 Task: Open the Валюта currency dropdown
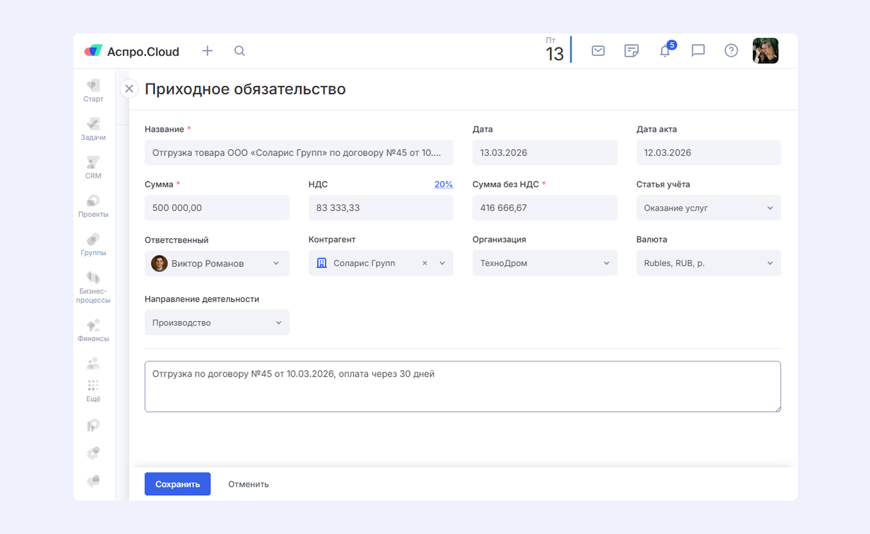pos(708,263)
